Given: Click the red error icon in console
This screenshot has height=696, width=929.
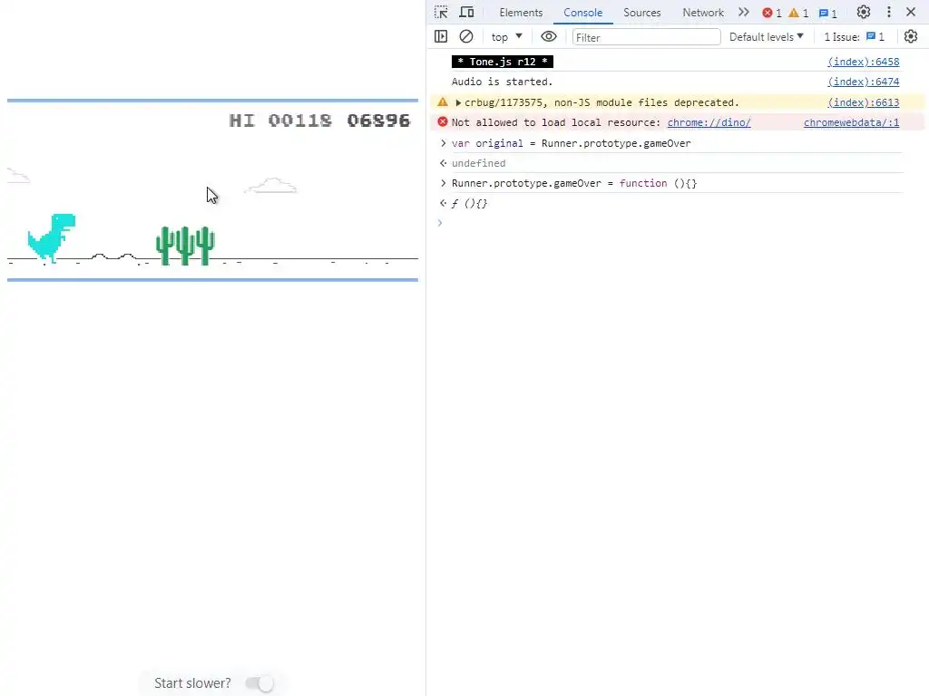Looking at the screenshot, I should (x=443, y=122).
